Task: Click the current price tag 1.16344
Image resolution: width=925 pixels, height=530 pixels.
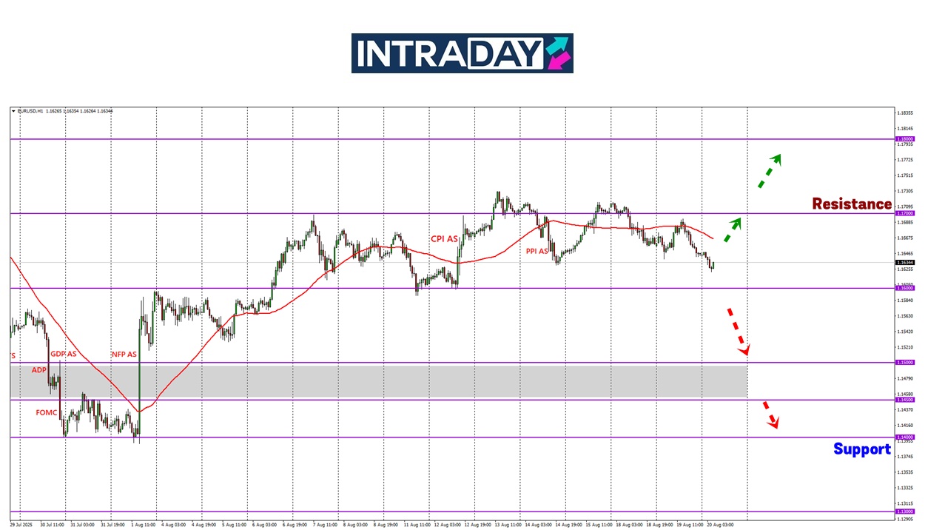Action: coord(904,262)
